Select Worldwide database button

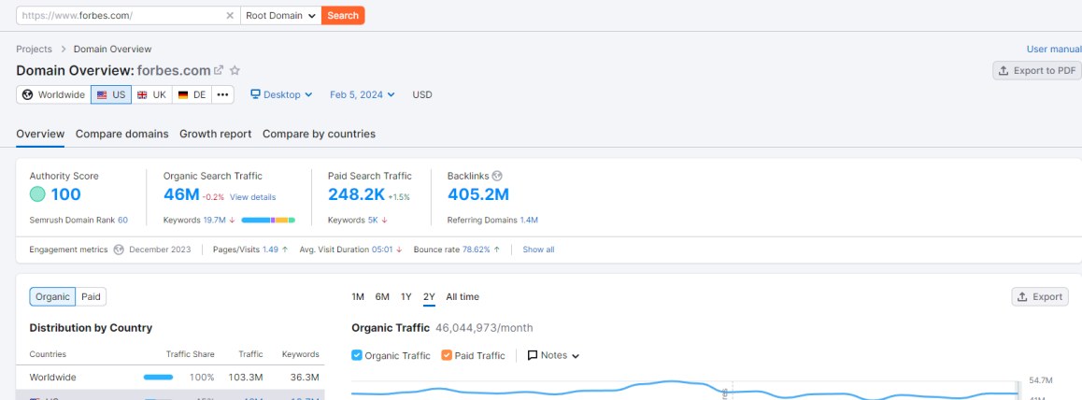pos(54,95)
